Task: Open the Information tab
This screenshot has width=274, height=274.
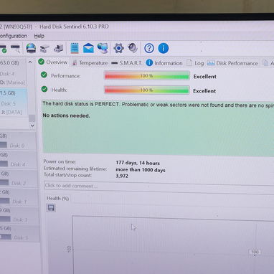Action: tap(164, 63)
